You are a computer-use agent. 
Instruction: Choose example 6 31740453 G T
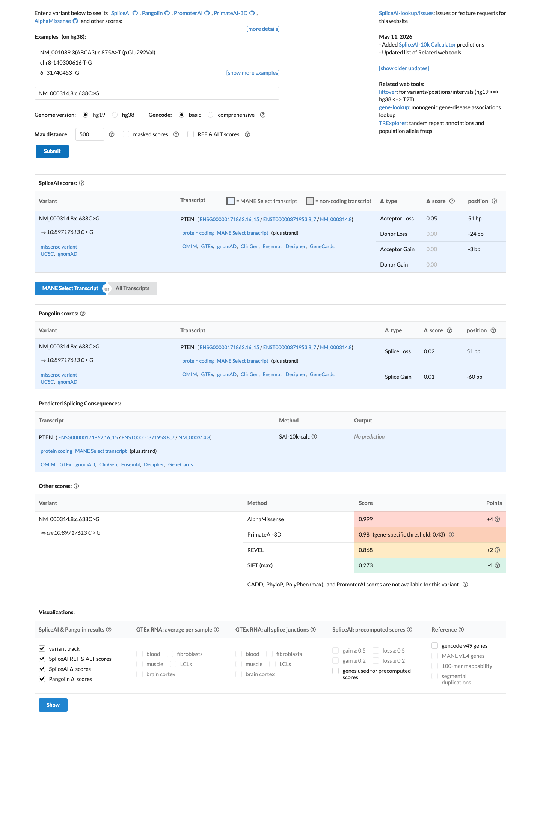[x=63, y=73]
